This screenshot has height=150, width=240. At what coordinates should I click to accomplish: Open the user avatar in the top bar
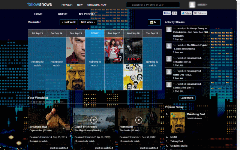pos(192,5)
